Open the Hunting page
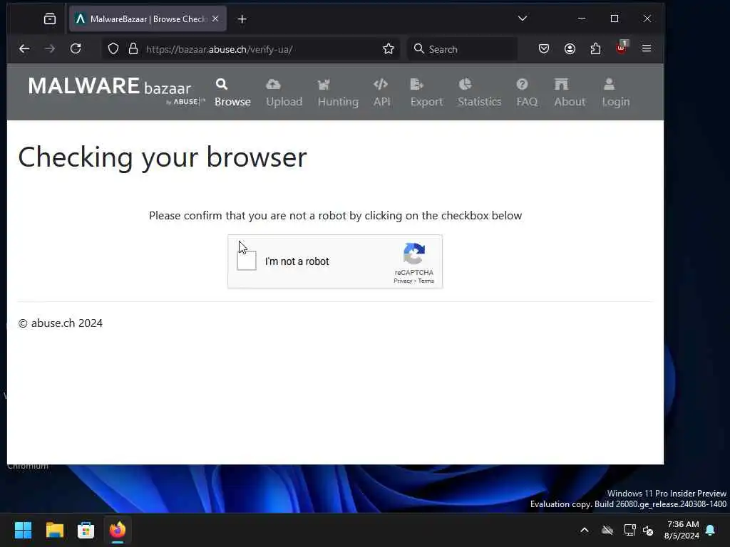Screen dimensions: 730x547 [338, 93]
